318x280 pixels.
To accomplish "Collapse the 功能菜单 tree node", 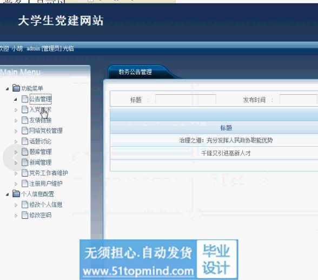I will [x=8, y=88].
